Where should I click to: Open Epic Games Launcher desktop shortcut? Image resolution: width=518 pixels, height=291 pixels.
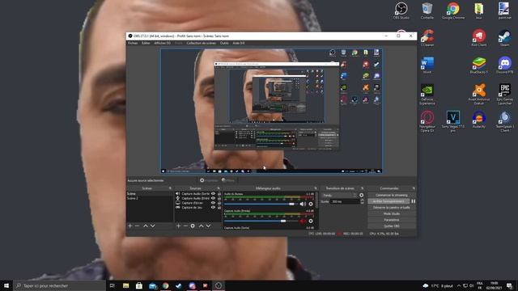[505, 95]
